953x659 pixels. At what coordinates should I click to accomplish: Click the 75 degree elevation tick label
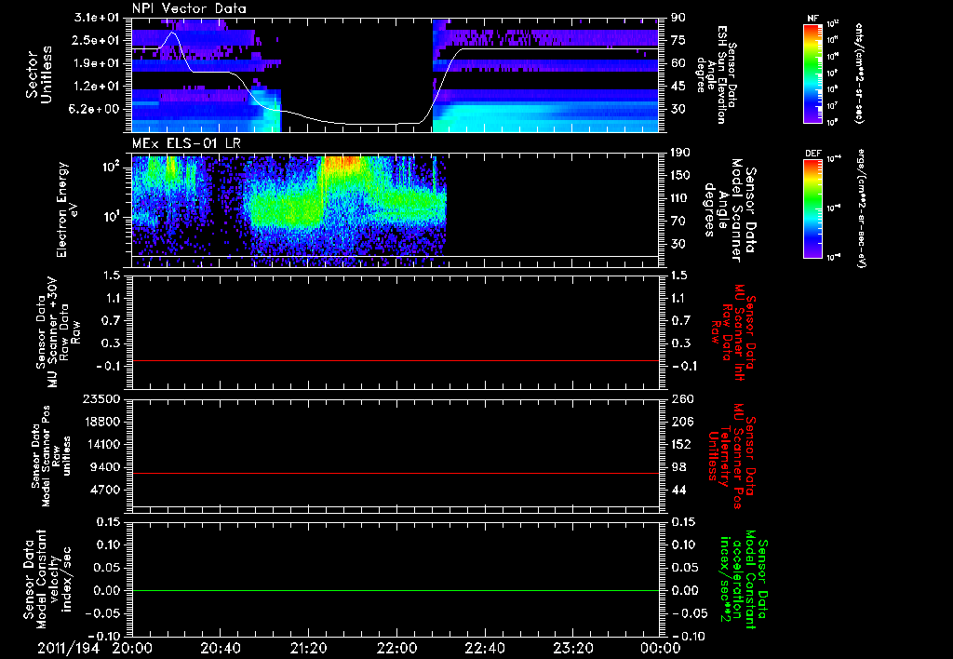pyautogui.click(x=678, y=40)
